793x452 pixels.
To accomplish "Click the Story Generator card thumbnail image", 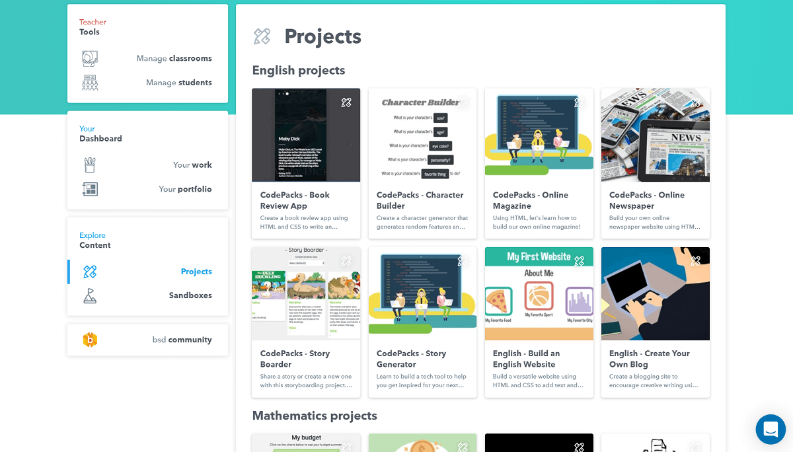I will point(422,293).
